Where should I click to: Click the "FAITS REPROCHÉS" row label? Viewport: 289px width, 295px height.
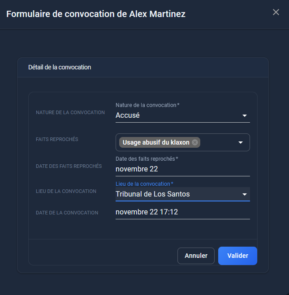click(57, 139)
